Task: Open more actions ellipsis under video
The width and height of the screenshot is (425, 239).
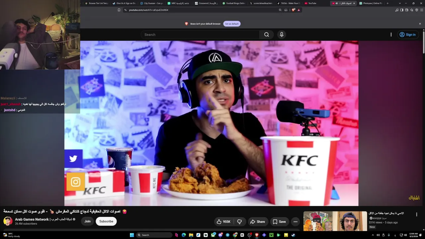Action: click(x=295, y=222)
